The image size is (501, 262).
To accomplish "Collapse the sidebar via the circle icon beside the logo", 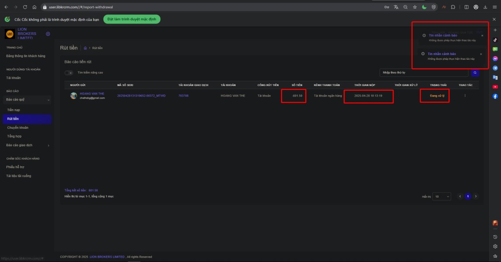I will pos(48,34).
